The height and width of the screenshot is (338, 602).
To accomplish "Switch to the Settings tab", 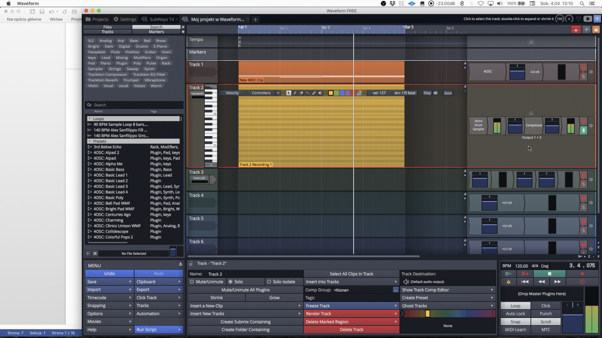I will point(125,19).
